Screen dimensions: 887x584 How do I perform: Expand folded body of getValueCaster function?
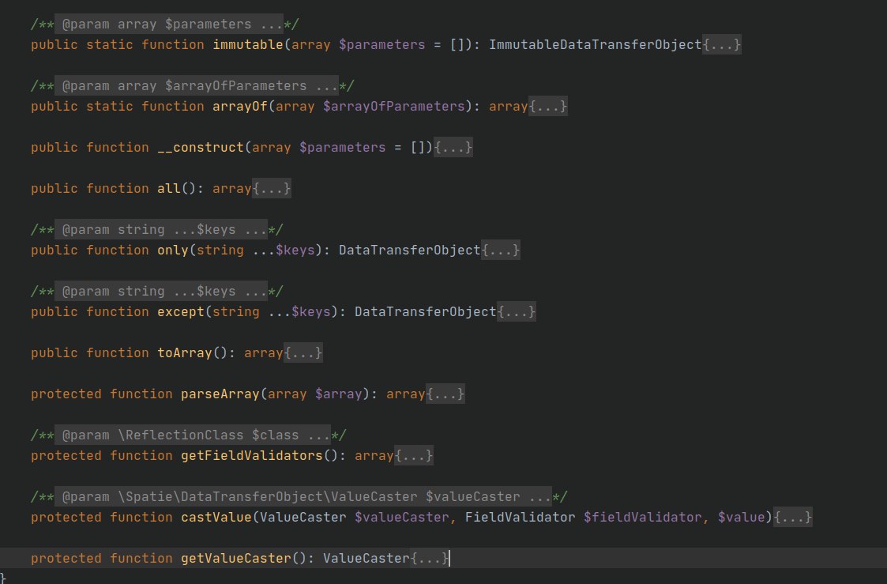[430, 559]
